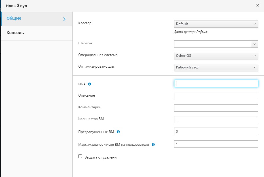The image size is (264, 177).
Task: Click info icon for Максимальное число ВМ на пользователя
Action: [153, 145]
